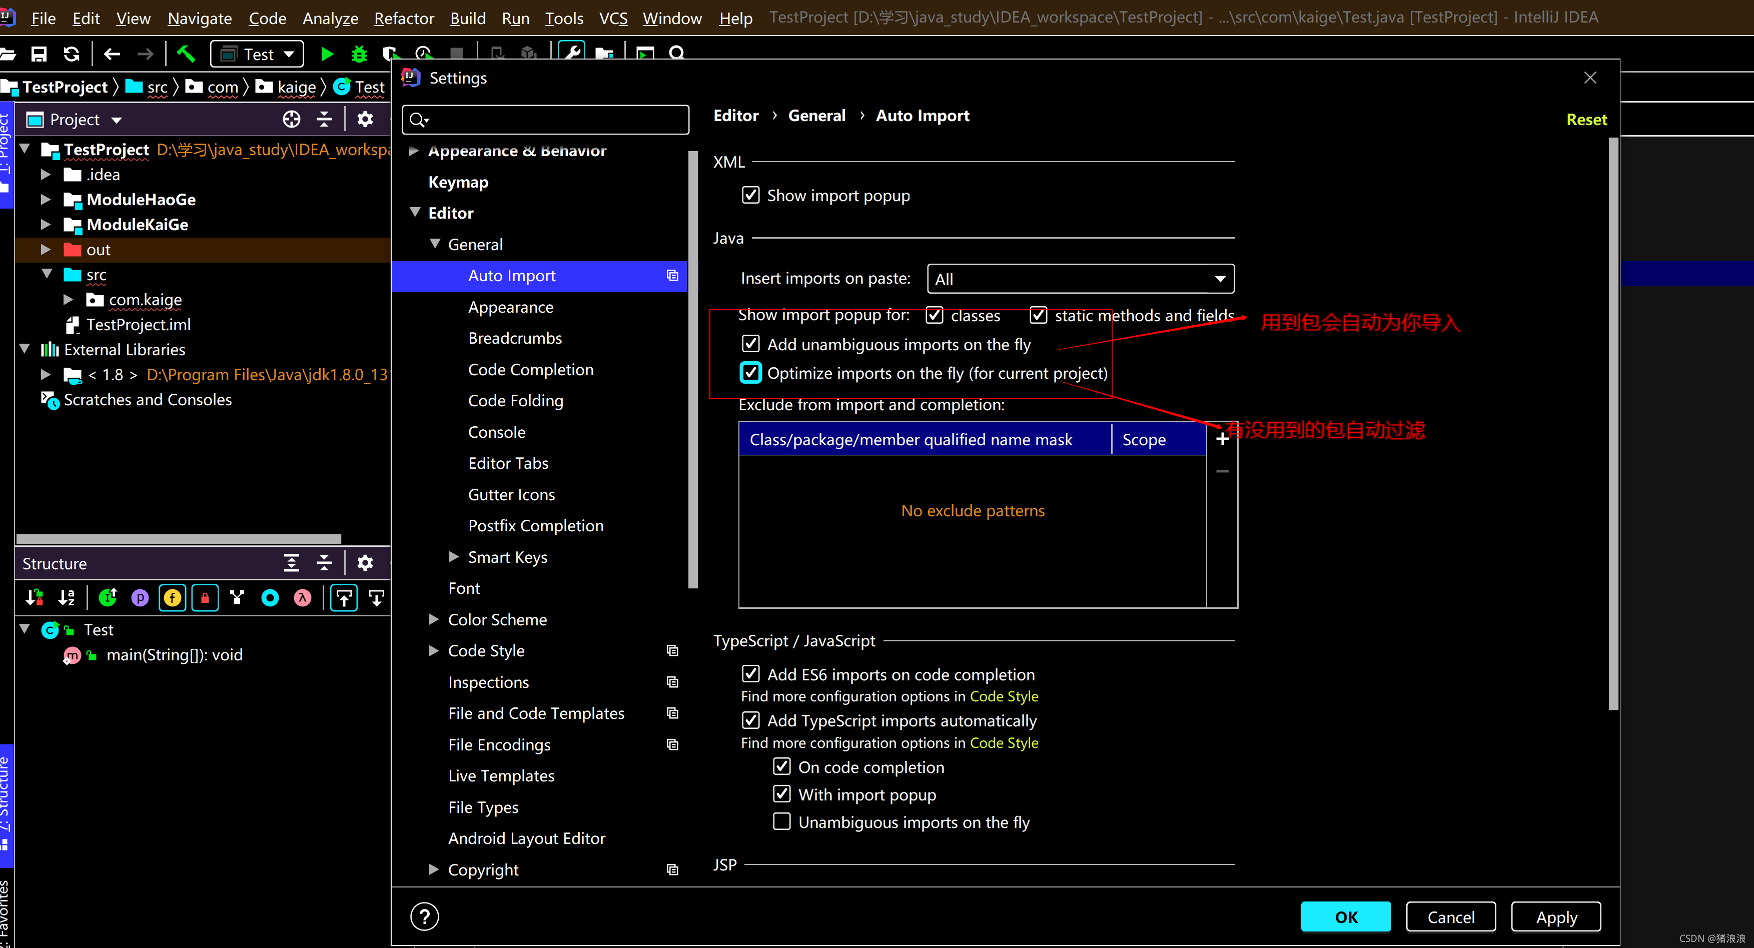Viewport: 1754px width, 948px height.
Task: Open settings wrench icon in toolbar
Action: (x=572, y=52)
